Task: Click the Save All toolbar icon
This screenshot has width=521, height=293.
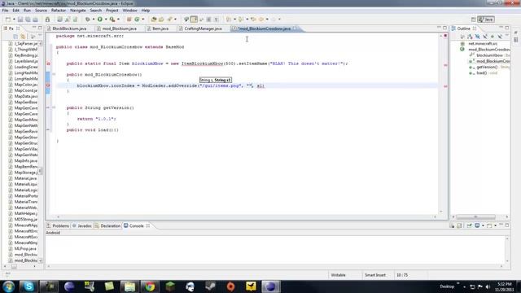Action: click(28, 20)
